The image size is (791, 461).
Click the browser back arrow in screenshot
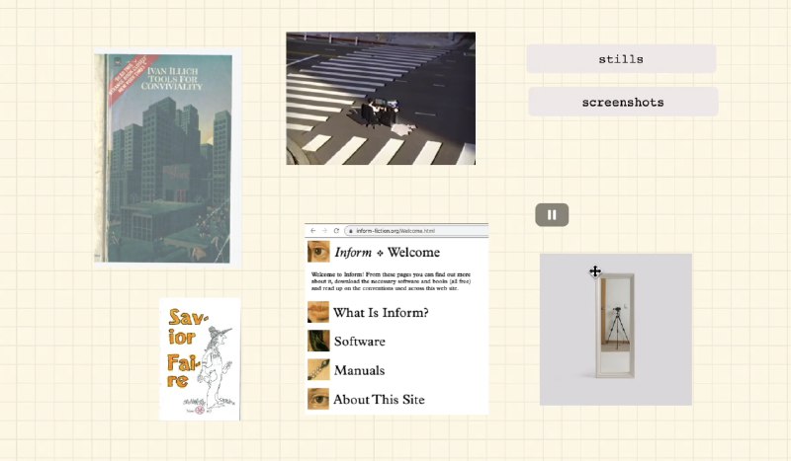tap(312, 231)
